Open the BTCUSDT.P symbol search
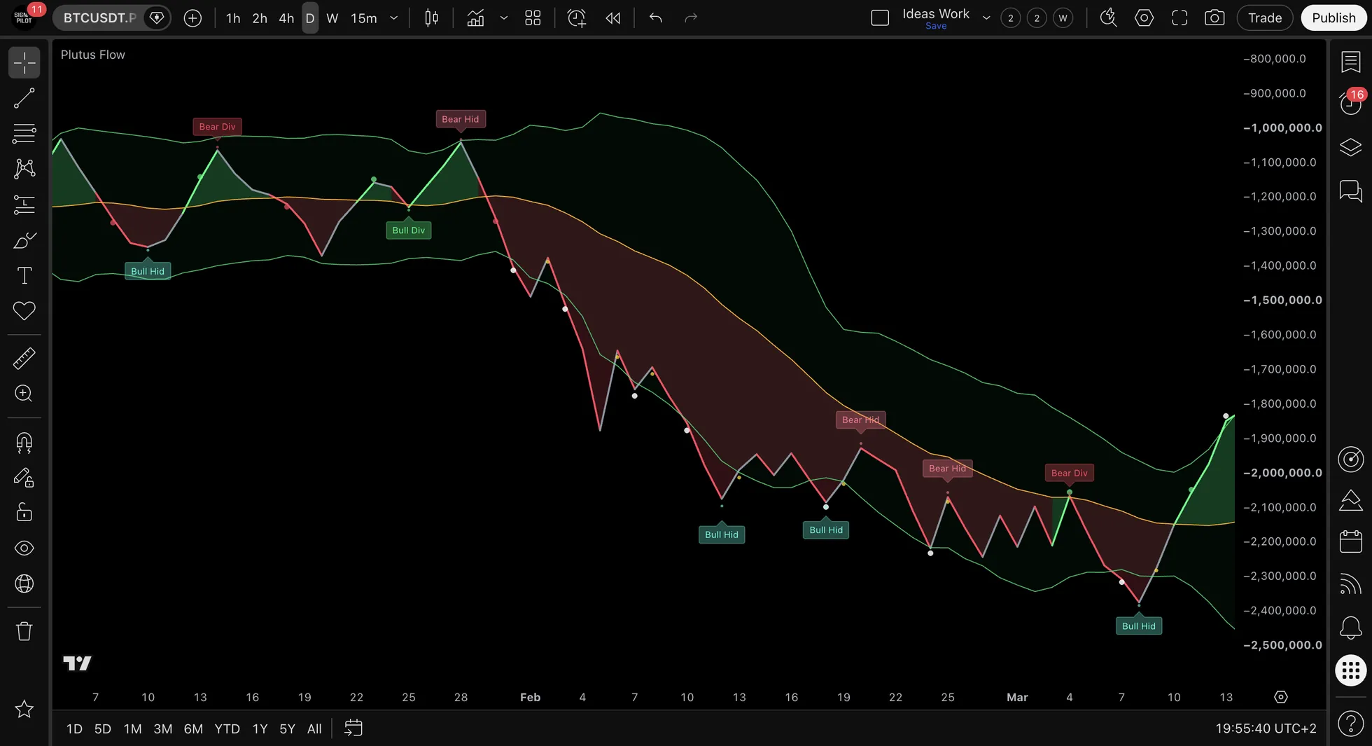The width and height of the screenshot is (1372, 746). pos(100,18)
